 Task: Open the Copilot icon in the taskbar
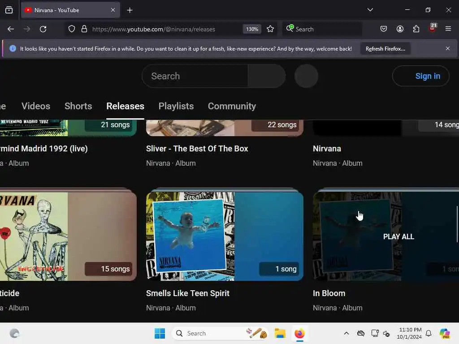pos(445,333)
